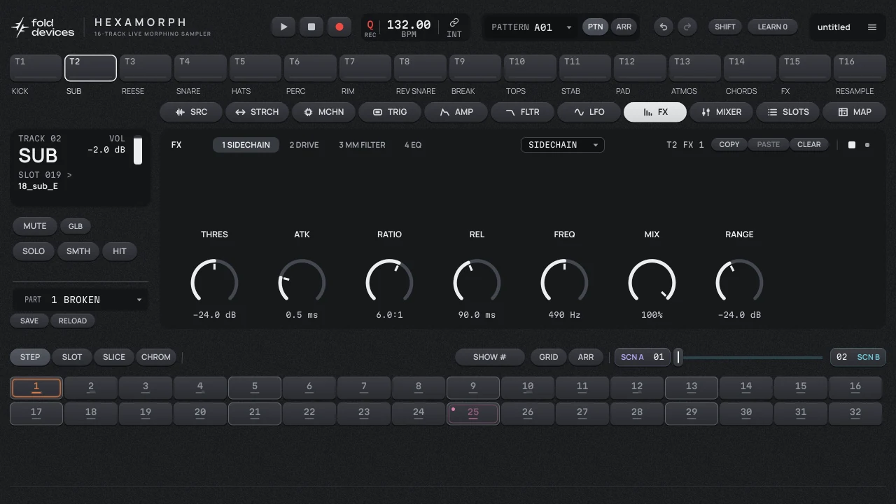Click the LEARN 0 button
This screenshot has width=896, height=504.
773,27
